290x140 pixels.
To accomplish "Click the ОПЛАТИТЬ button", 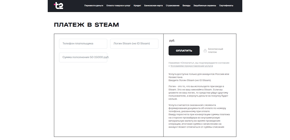I will pyautogui.click(x=184, y=50).
